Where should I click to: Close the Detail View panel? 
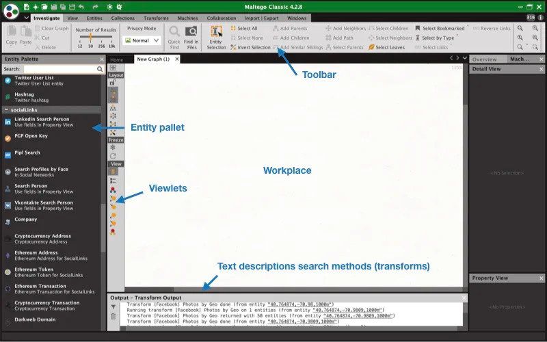click(x=541, y=69)
